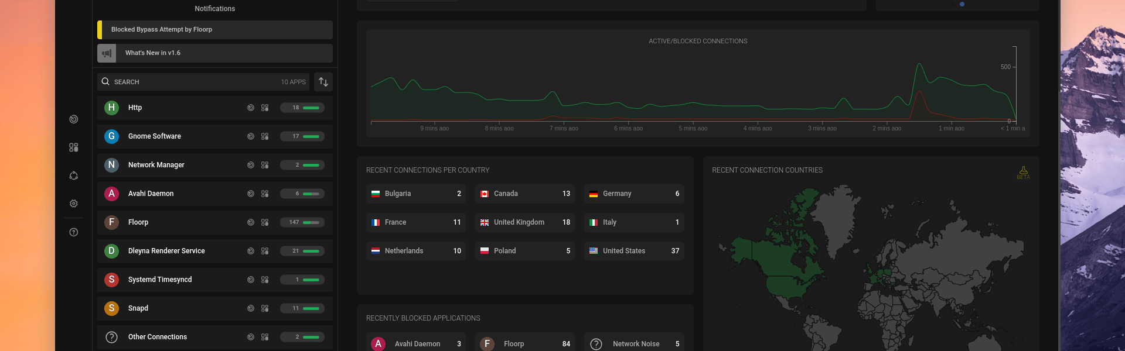
Task: Open the SPN page from sidebar
Action: click(x=74, y=175)
